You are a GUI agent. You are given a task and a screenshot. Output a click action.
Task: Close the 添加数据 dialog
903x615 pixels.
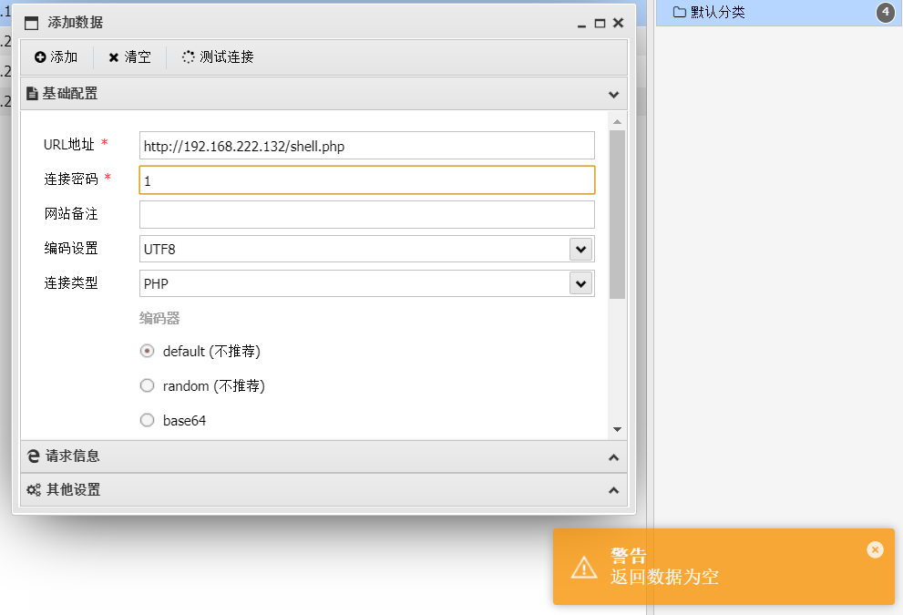coord(618,24)
